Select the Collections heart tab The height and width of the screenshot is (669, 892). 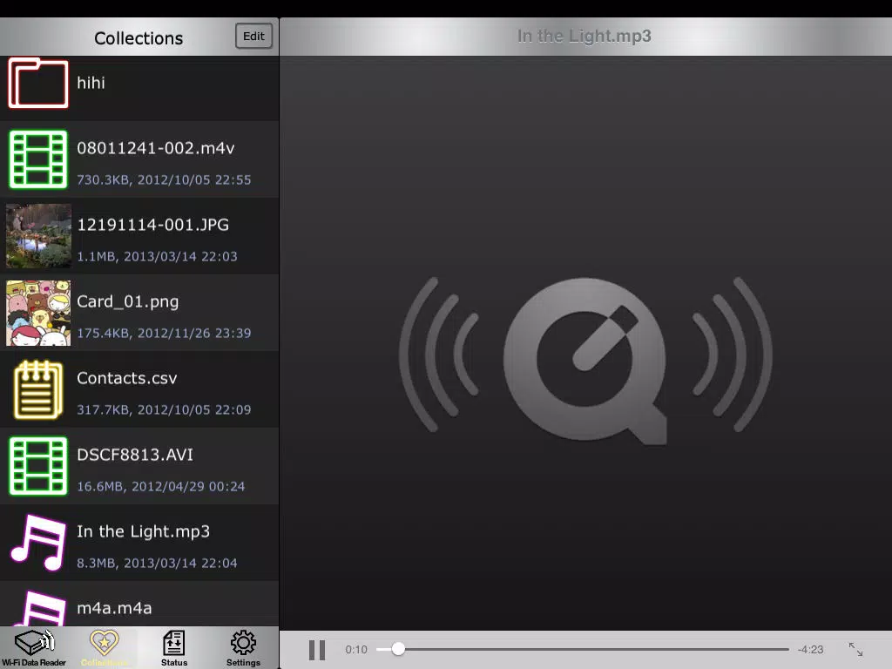105,648
